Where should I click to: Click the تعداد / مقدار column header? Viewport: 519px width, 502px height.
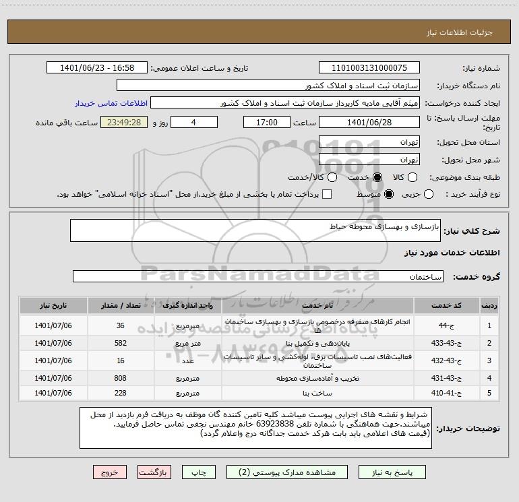tap(121, 305)
